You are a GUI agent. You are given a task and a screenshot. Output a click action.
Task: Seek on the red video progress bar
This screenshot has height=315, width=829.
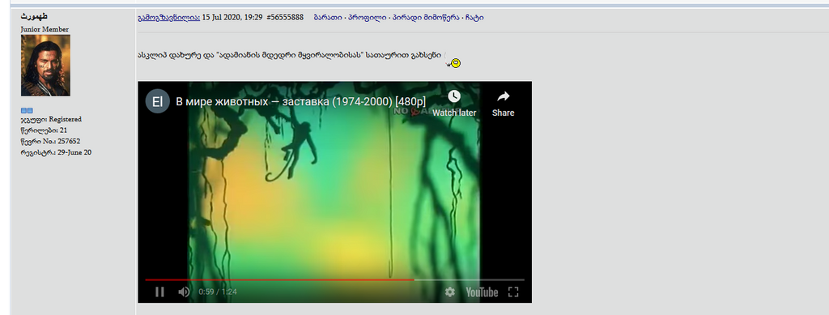334,279
